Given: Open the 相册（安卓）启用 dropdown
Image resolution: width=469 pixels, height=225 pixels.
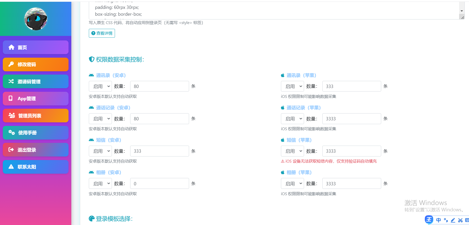Looking at the screenshot, I should 100,184.
